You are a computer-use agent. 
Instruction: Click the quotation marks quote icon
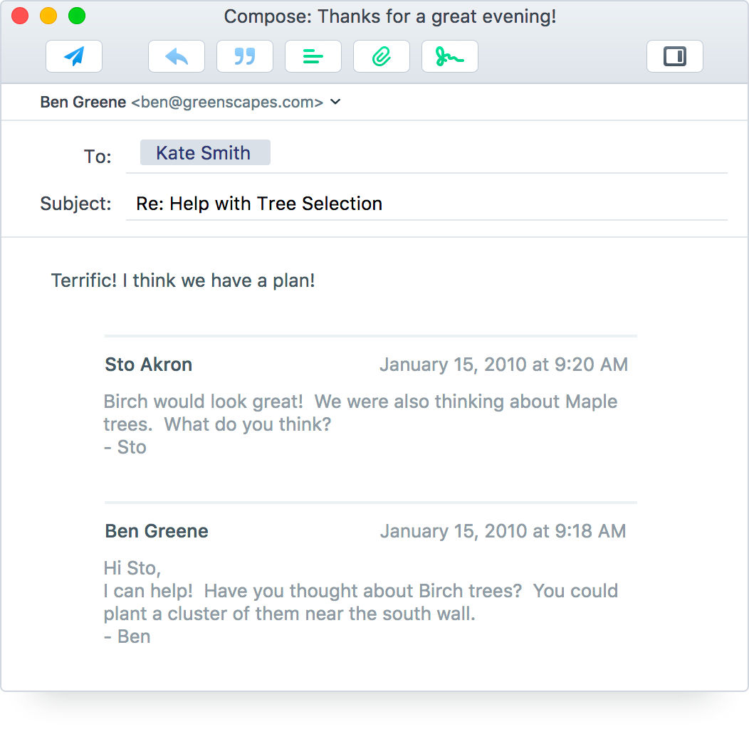click(245, 57)
